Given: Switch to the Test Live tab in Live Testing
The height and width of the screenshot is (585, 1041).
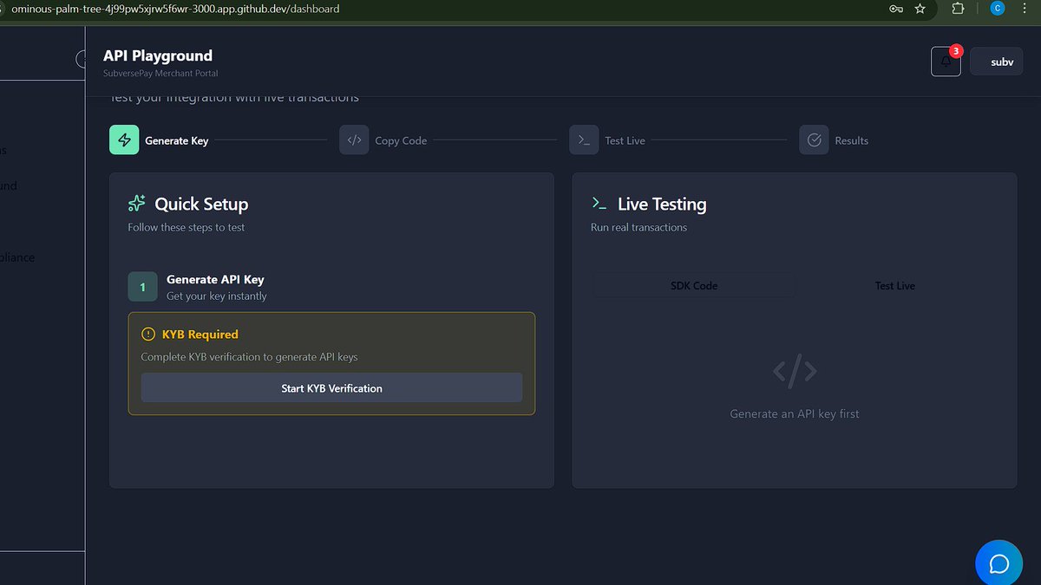Looking at the screenshot, I should click(x=895, y=285).
